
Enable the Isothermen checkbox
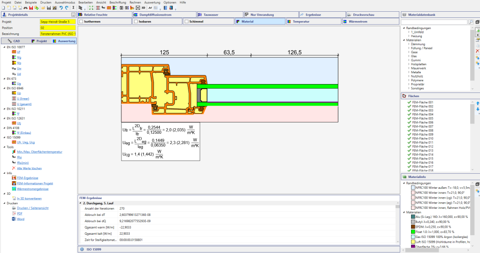(x=81, y=22)
